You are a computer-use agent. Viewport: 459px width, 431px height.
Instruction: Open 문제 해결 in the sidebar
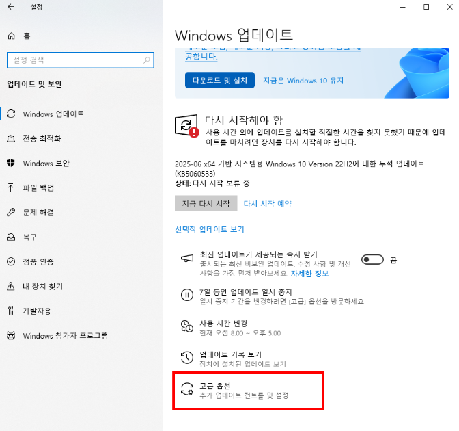pyautogui.click(x=38, y=212)
